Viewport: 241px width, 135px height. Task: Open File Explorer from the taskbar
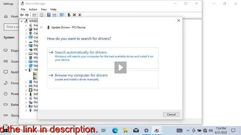[x=125, y=130]
